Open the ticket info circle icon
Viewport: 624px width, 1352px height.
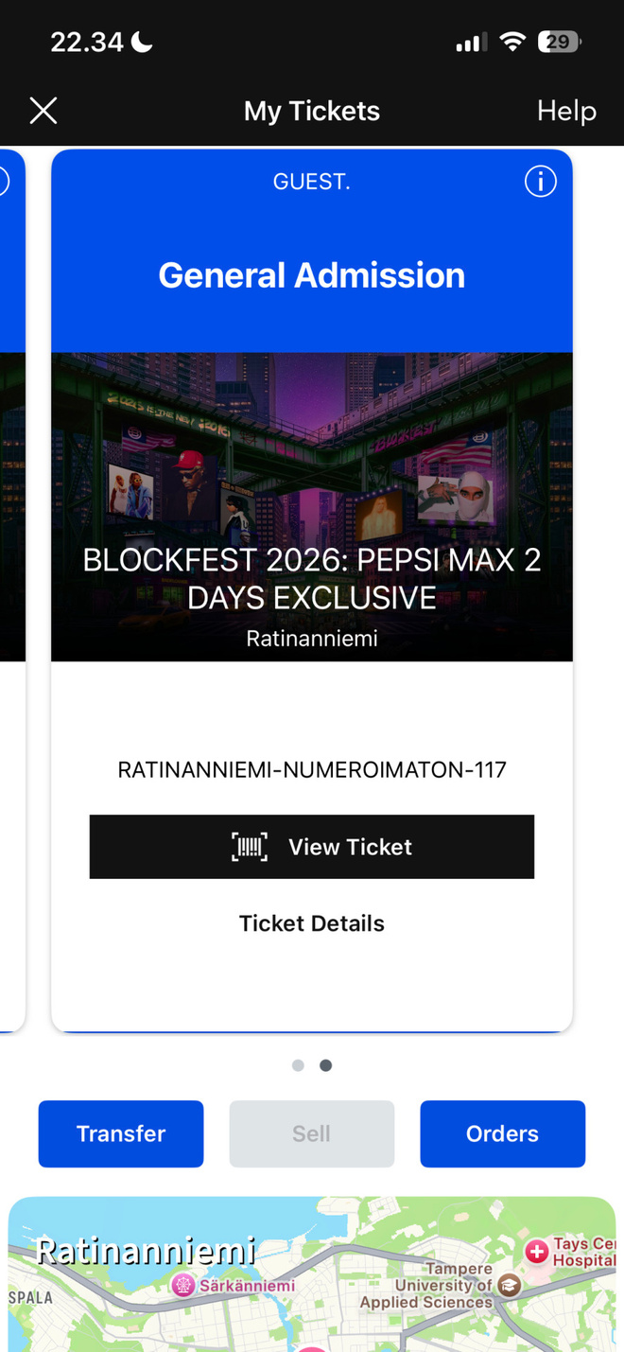click(541, 181)
